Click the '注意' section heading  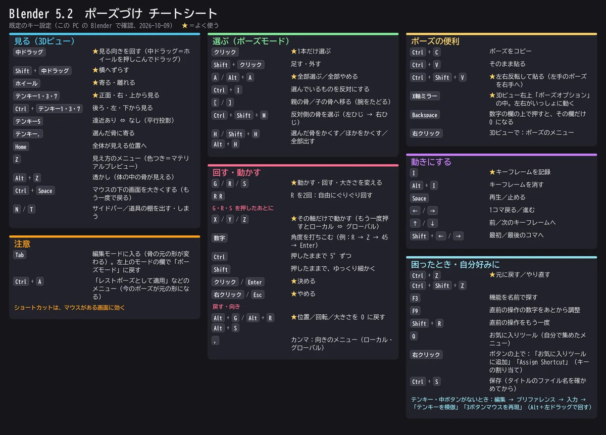click(22, 244)
